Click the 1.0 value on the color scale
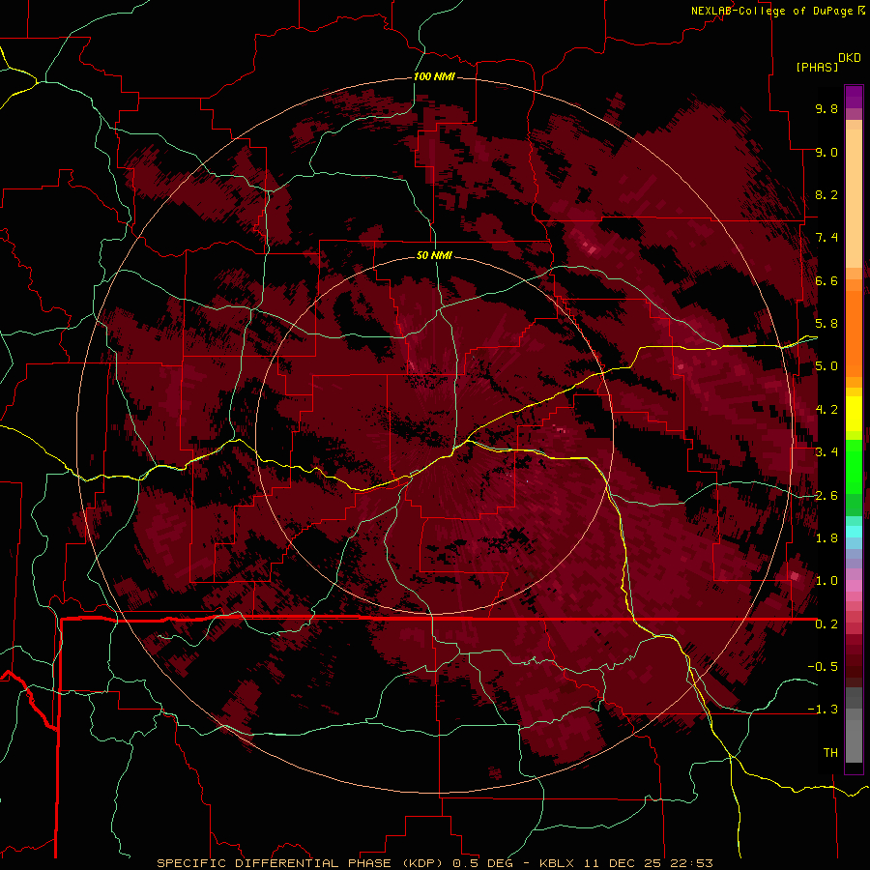The image size is (870, 870). click(826, 581)
